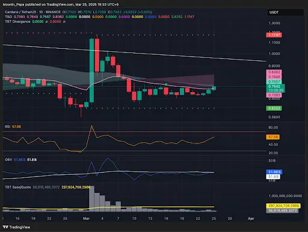This screenshot has height=232, width=308.
Task: Click the 'Cardano / TetherUS' symbol title
Action: [x=21, y=12]
